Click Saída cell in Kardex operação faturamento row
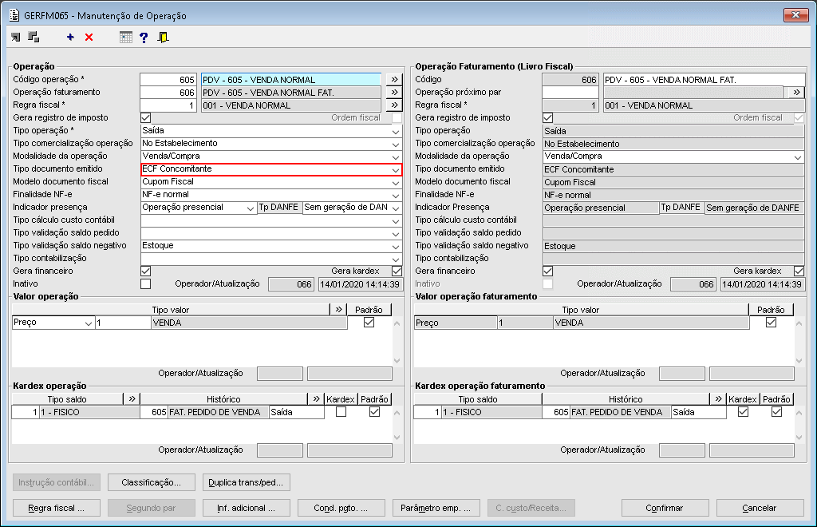The image size is (817, 527). (x=699, y=412)
